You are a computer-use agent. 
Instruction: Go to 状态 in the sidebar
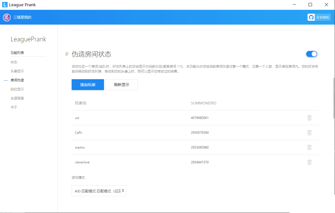tap(14, 62)
